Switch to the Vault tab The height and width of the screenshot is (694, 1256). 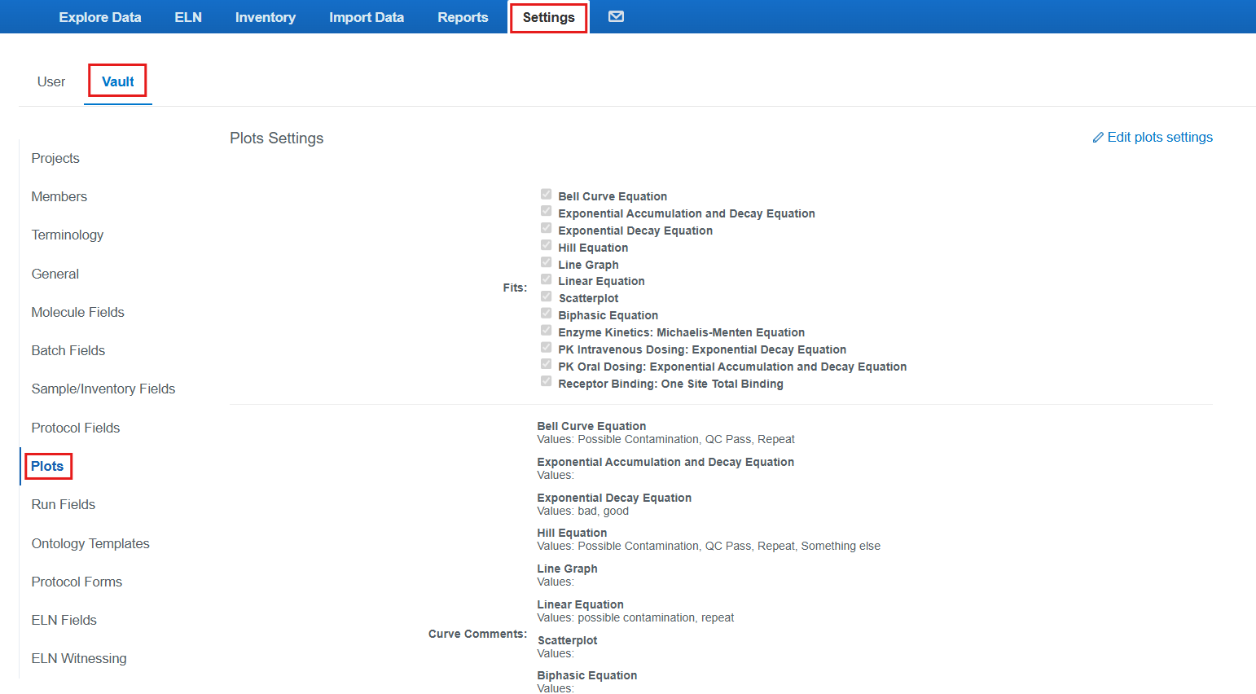(x=118, y=81)
